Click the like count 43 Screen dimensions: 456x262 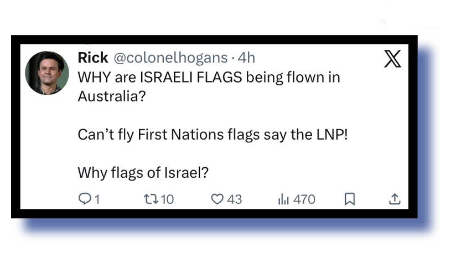point(235,199)
